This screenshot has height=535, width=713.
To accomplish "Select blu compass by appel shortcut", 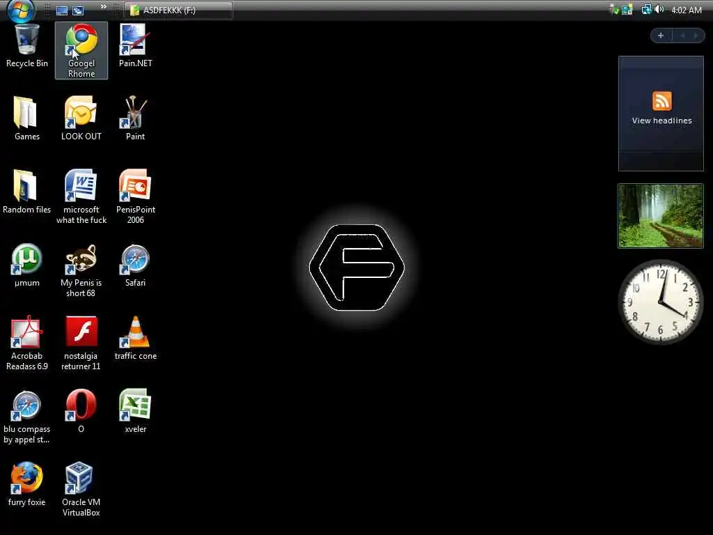I will (27, 417).
